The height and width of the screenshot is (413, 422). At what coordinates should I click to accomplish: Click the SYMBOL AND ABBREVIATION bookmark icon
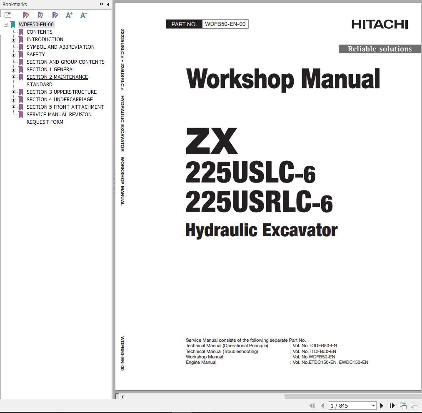click(x=21, y=47)
